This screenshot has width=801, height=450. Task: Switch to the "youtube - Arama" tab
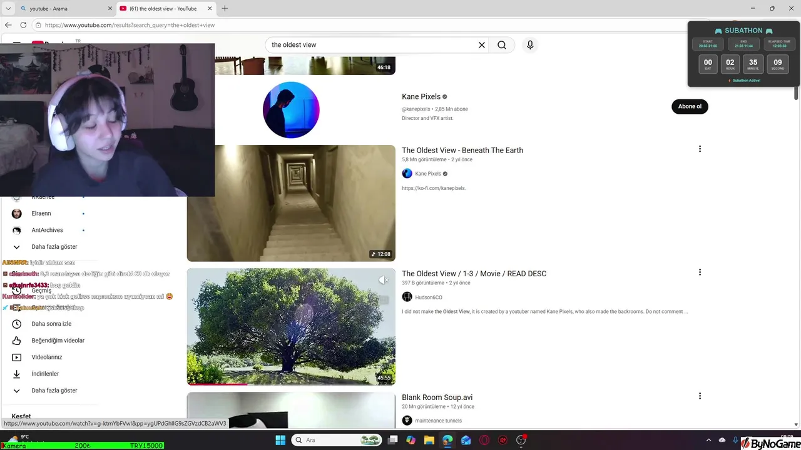coord(63,9)
